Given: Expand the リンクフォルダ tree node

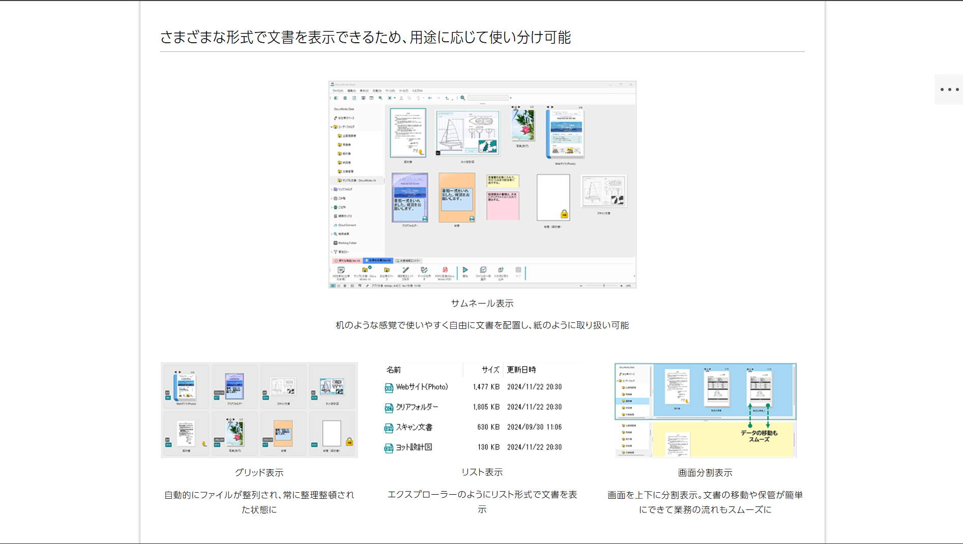Looking at the screenshot, I should coord(332,189).
